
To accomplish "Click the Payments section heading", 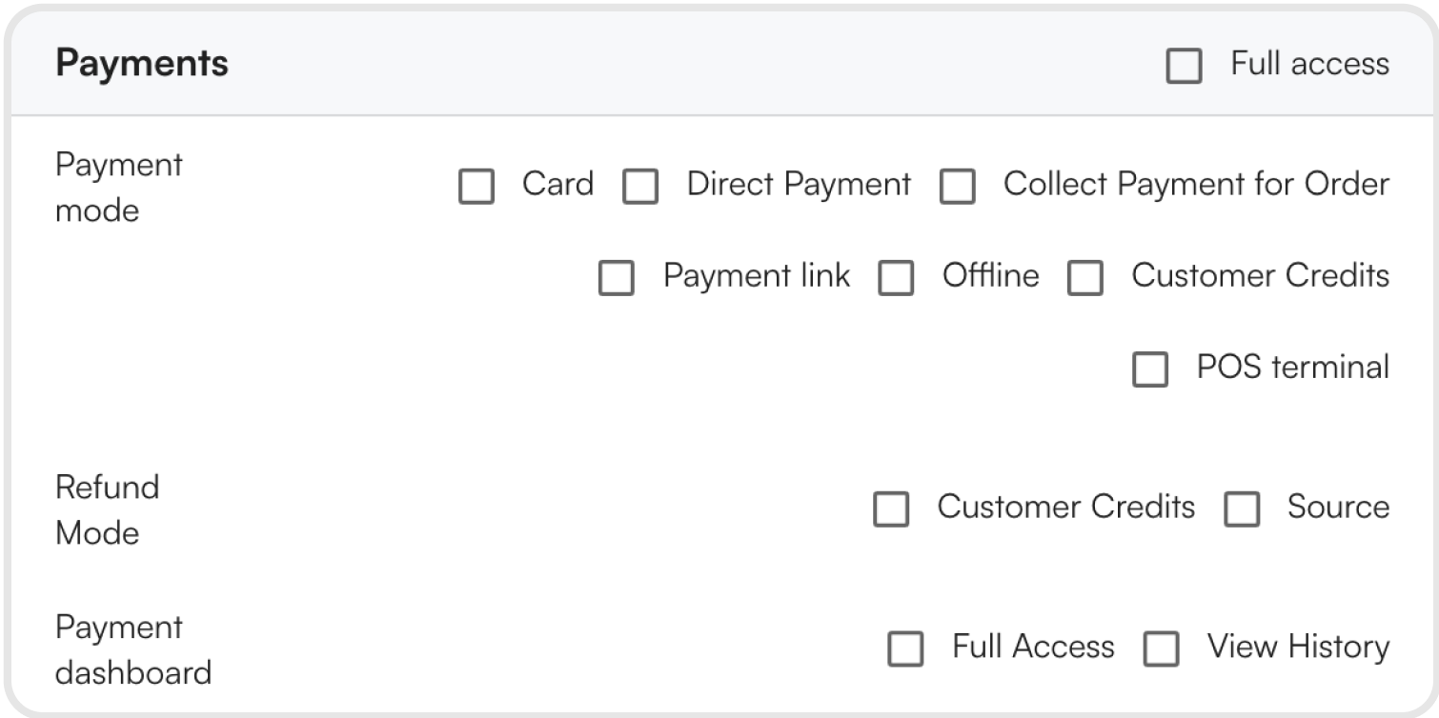I will pyautogui.click(x=142, y=64).
